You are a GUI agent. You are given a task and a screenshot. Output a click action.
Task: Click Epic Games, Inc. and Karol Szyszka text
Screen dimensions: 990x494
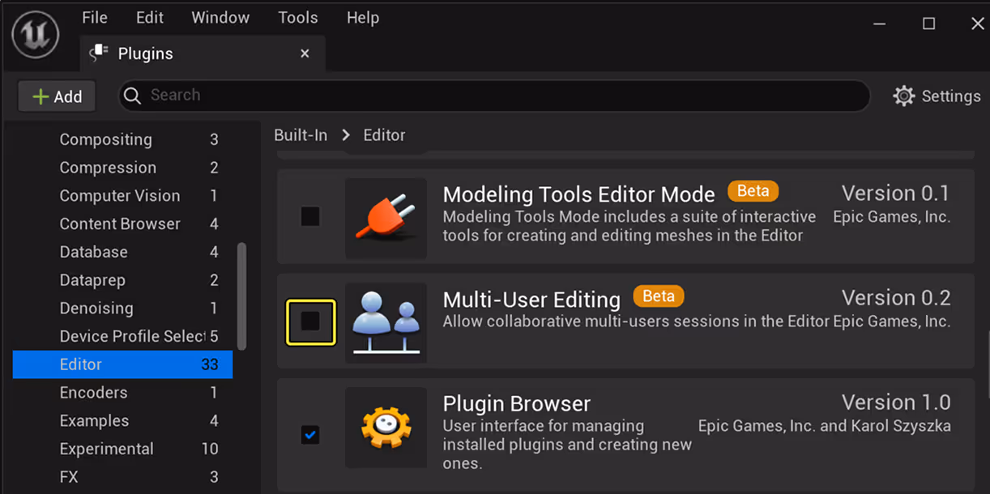coord(825,426)
